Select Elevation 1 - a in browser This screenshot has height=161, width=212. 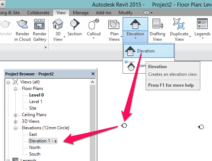click(43, 141)
